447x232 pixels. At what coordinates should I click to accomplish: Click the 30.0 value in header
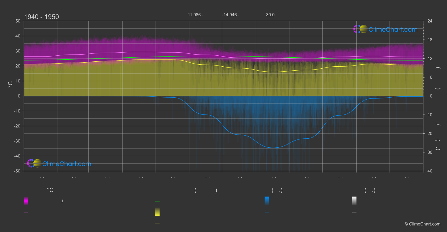coord(270,15)
